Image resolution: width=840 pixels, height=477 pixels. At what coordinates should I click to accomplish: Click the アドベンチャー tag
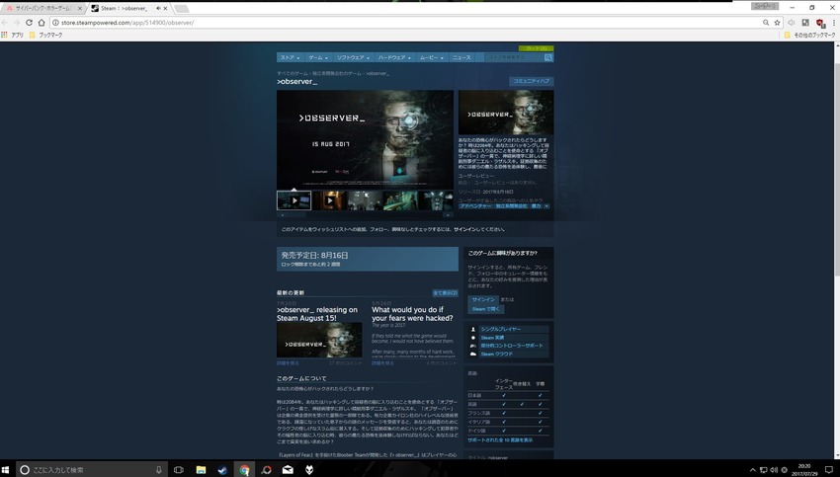475,206
